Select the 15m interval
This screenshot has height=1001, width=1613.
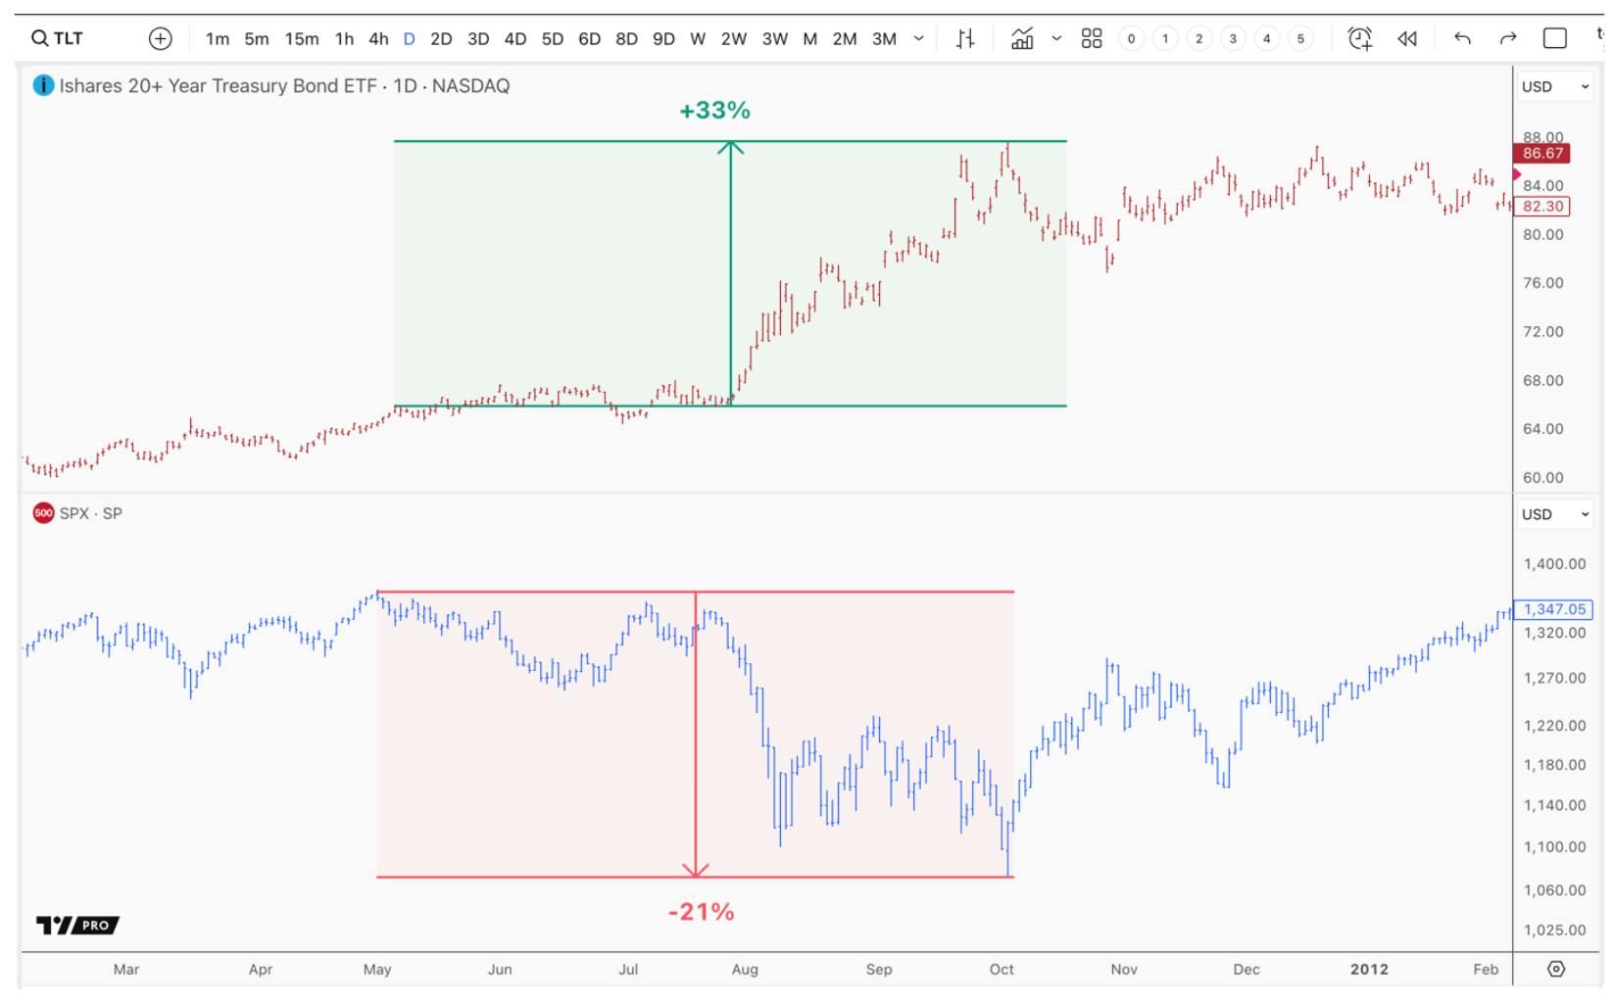pyautogui.click(x=302, y=38)
